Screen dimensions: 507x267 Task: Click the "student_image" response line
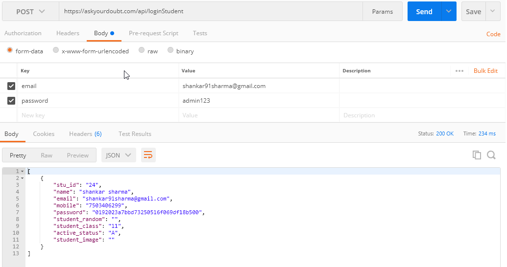[84, 240]
